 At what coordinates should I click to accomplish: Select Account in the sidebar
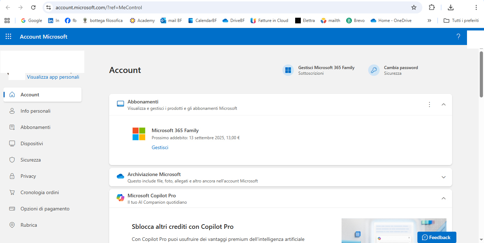43,95
